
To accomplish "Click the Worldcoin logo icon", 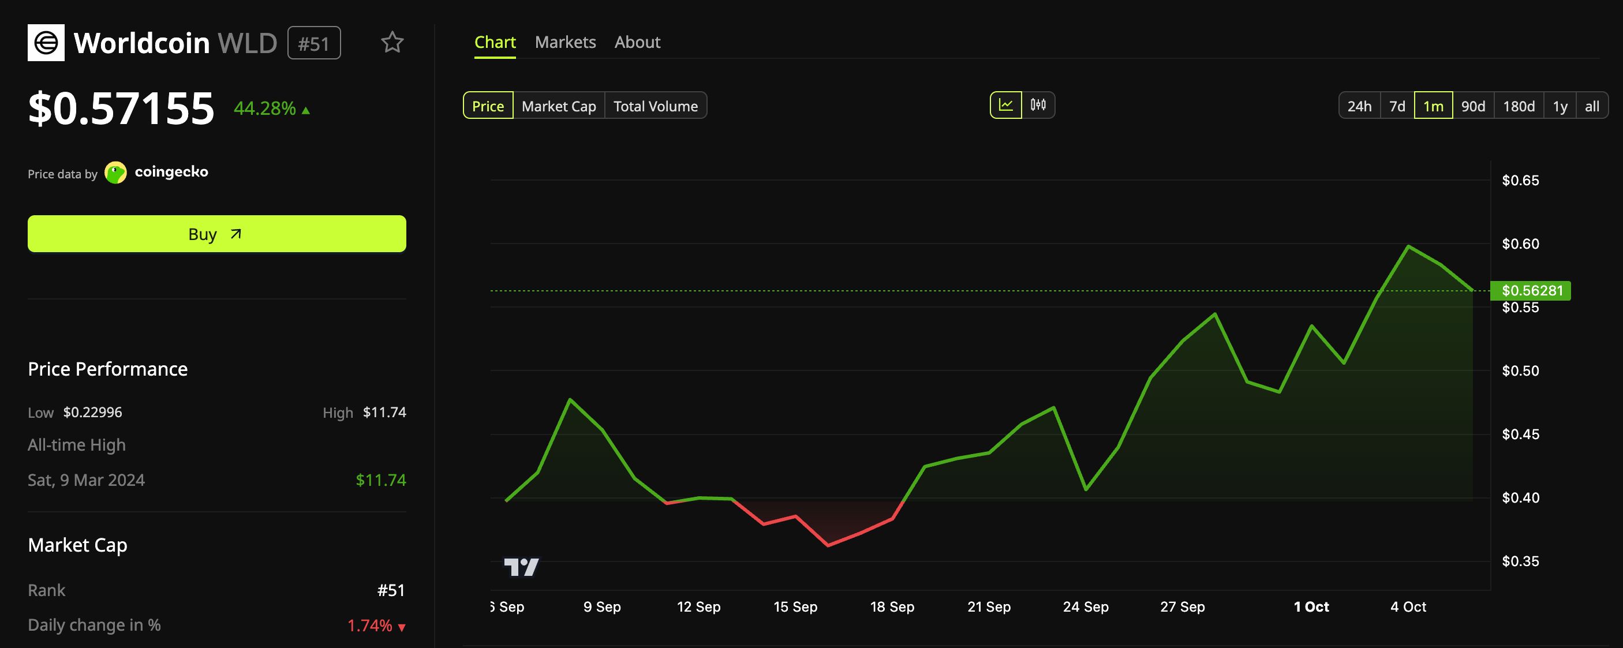I will [46, 43].
